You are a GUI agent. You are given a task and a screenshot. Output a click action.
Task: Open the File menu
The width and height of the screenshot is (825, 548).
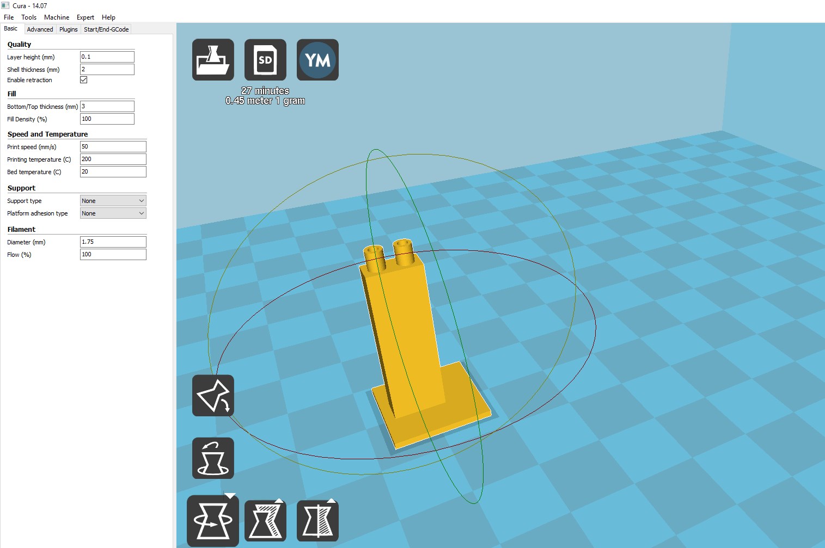coord(9,17)
